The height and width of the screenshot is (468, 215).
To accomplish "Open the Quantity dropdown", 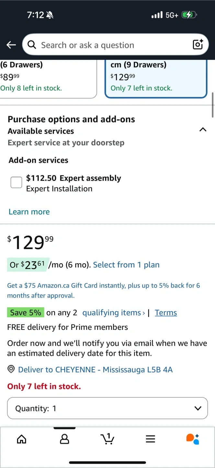I will click(x=107, y=408).
